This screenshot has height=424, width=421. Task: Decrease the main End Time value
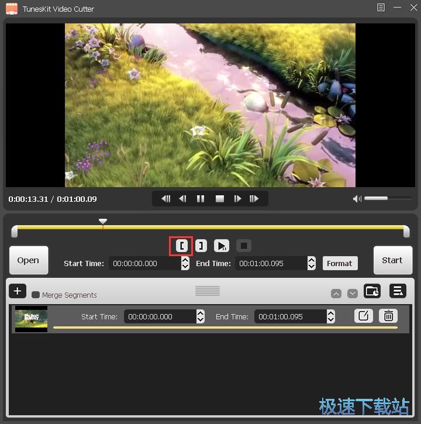(312, 267)
